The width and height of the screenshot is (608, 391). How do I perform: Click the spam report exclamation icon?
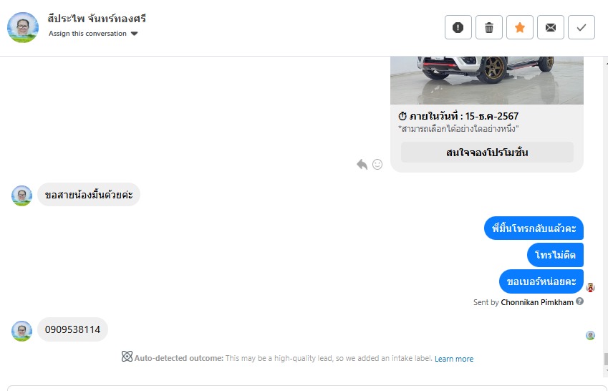pos(458,27)
